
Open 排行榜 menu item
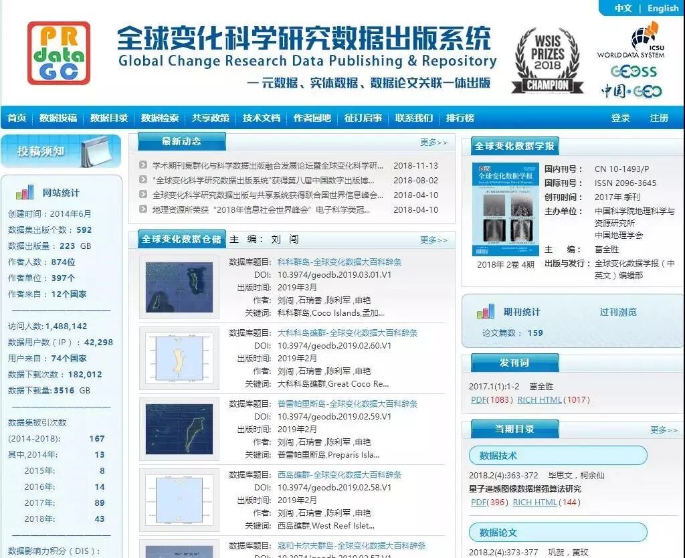(x=460, y=118)
